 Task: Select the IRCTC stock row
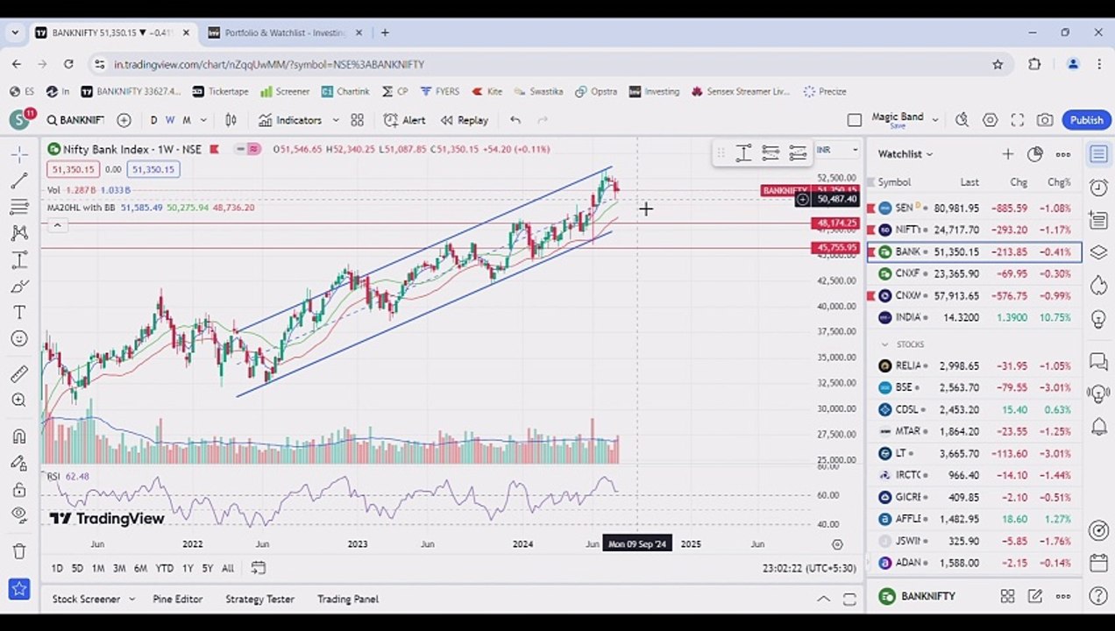974,475
